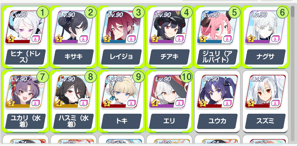Deselect the レイジョ character card
This screenshot has width=297, height=146.
121,37
